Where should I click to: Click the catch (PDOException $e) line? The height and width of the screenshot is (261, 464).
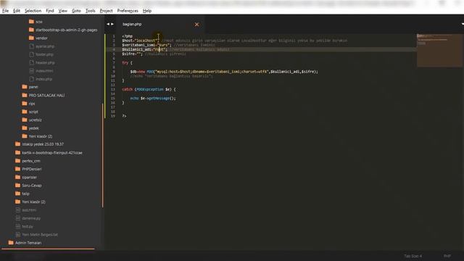coord(149,89)
